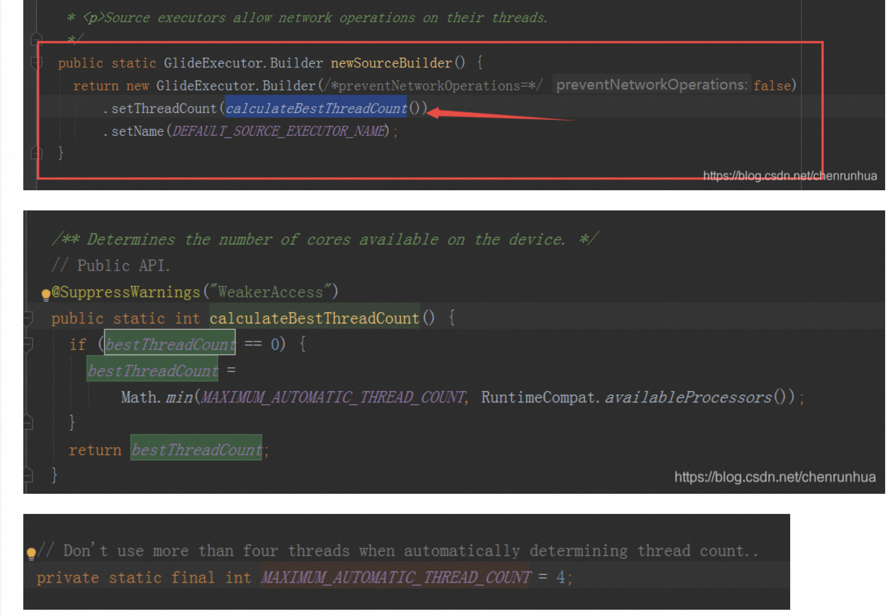
Task: Click the 'Source executors allow network operations' comment
Action: [307, 17]
